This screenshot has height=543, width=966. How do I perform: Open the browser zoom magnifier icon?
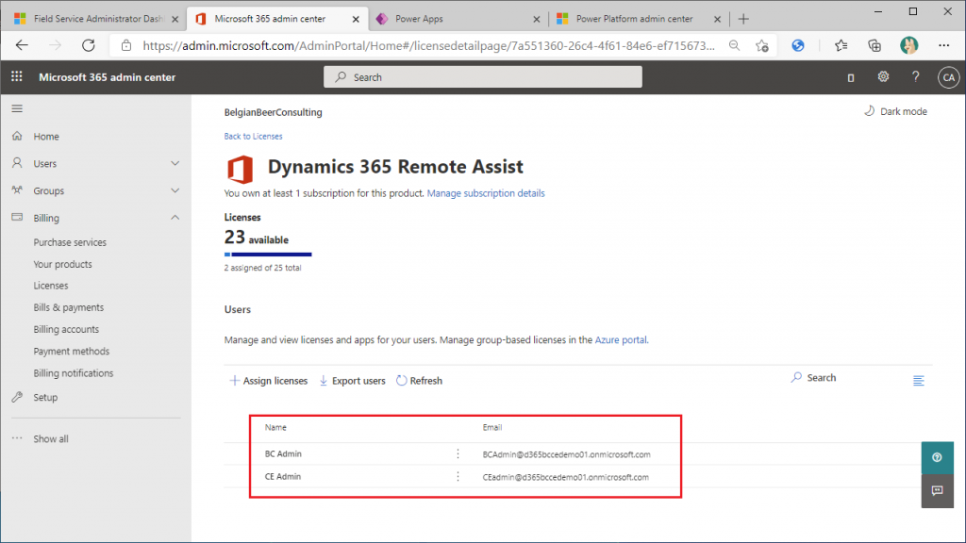[734, 45]
